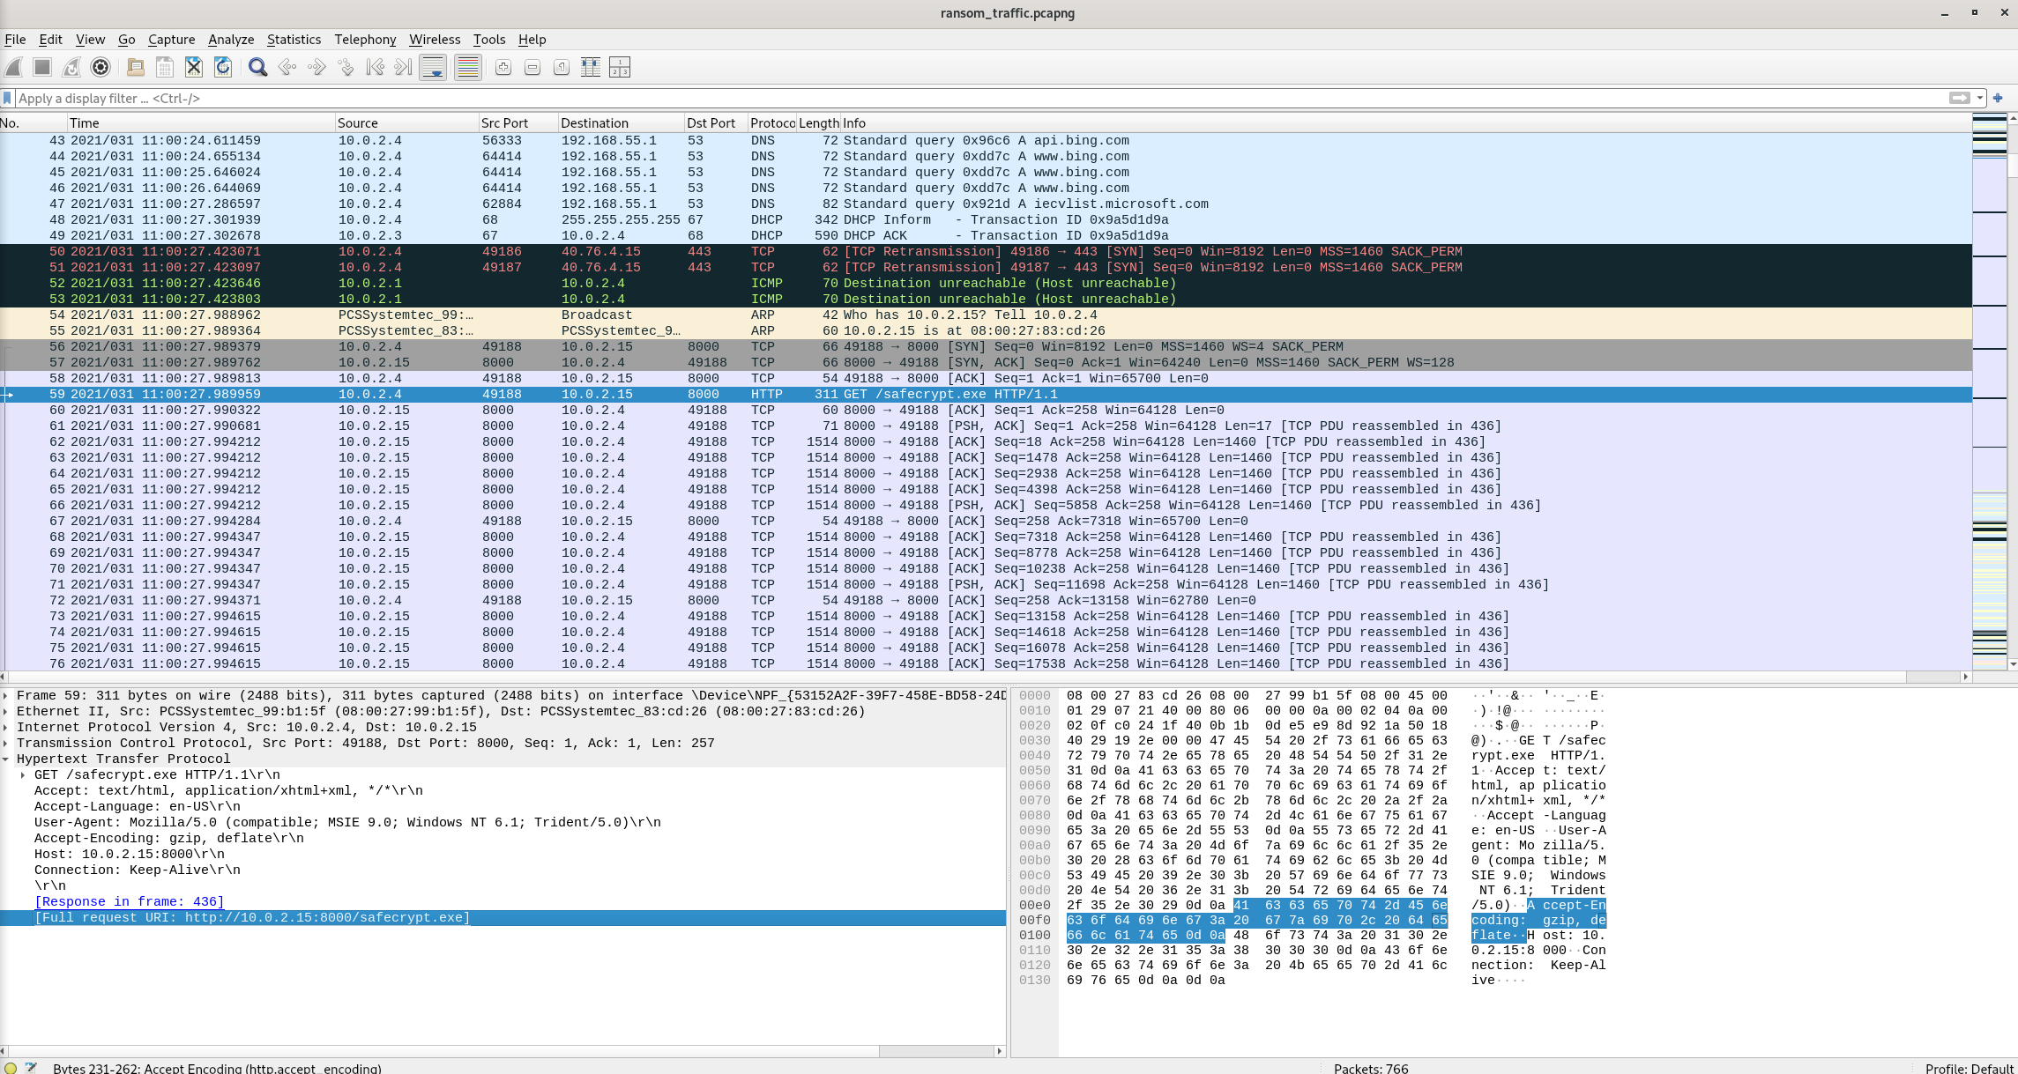The image size is (2018, 1074).
Task: Select the Full request URI line
Action: pyautogui.click(x=503, y=917)
